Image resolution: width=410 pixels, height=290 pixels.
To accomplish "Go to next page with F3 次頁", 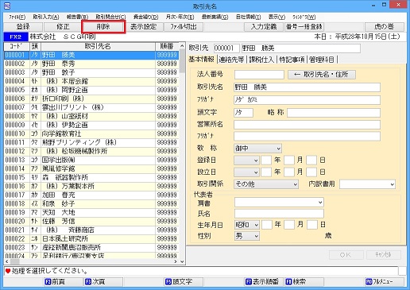I will point(103,281).
